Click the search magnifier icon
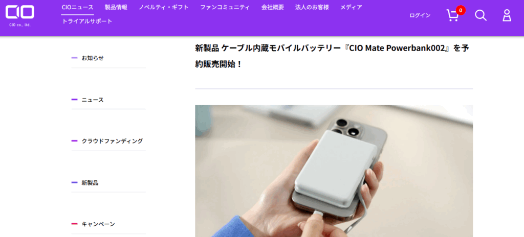The height and width of the screenshot is (237, 524). [481, 15]
